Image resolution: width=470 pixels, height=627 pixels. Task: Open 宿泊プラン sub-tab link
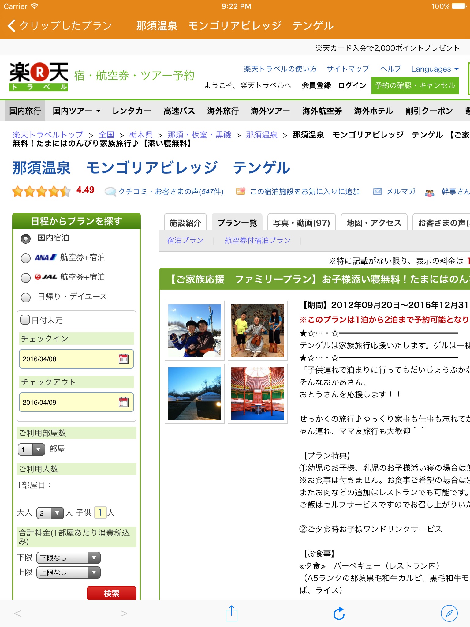[185, 240]
